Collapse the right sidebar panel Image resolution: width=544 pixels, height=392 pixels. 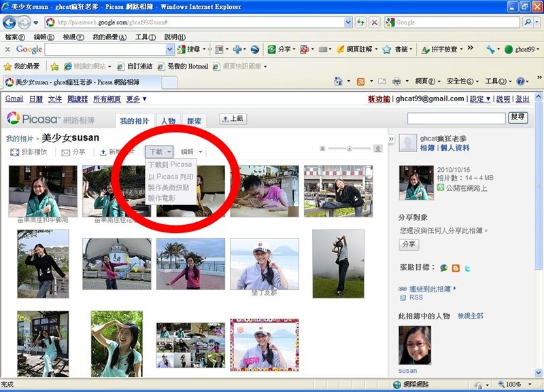[x=391, y=139]
